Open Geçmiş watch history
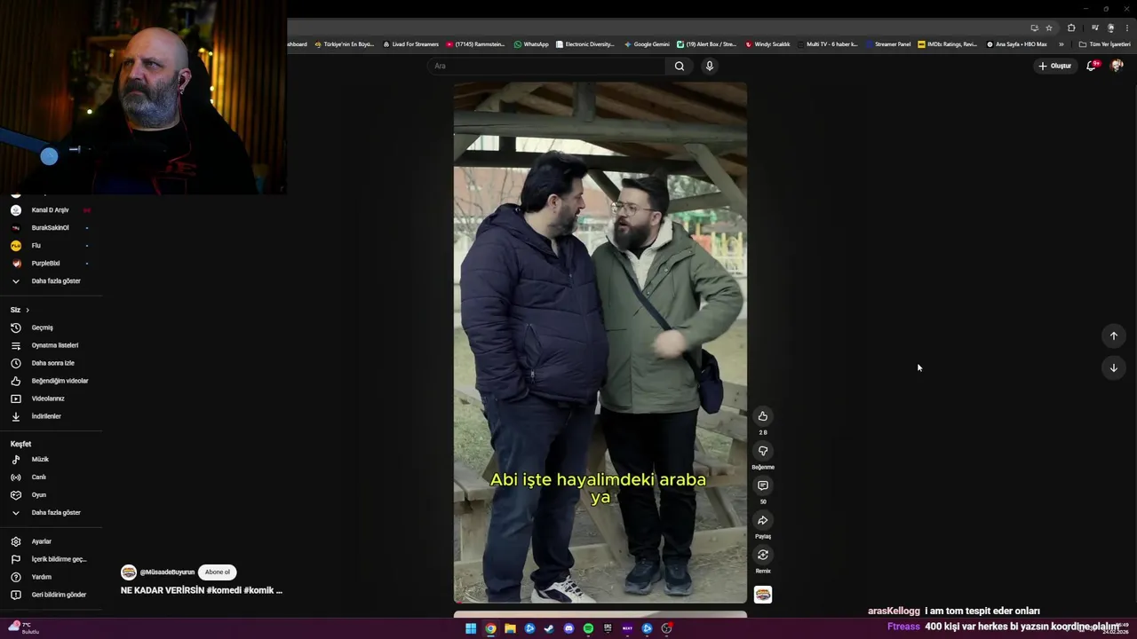1137x639 pixels. [x=52, y=327]
